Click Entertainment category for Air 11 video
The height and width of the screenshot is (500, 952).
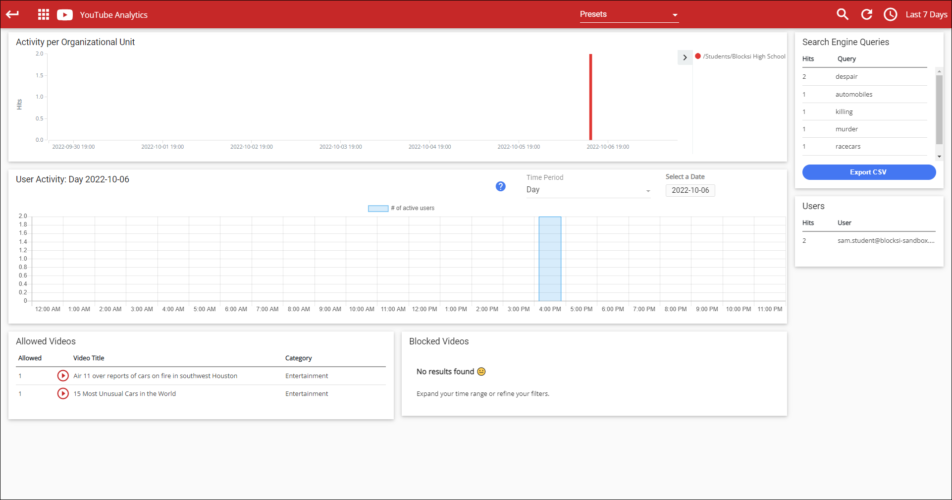(x=307, y=376)
